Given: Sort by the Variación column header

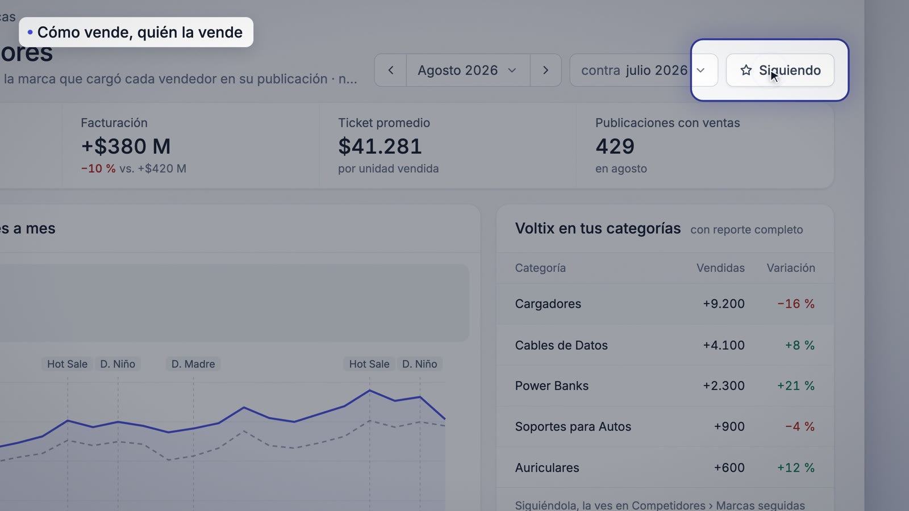Looking at the screenshot, I should pyautogui.click(x=791, y=268).
